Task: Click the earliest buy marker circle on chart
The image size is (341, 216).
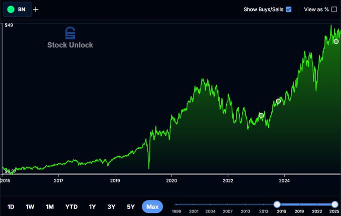Action: click(x=261, y=115)
